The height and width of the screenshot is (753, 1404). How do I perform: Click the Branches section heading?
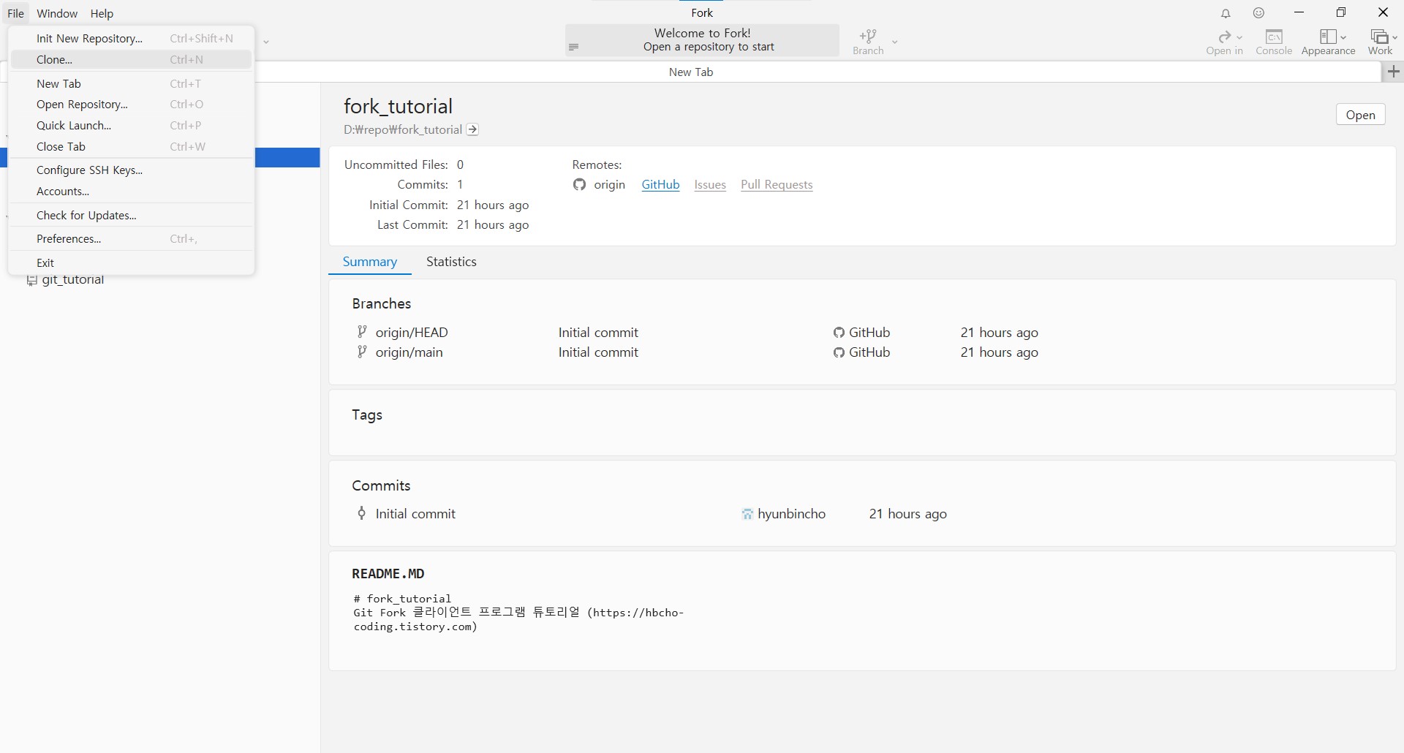381,303
